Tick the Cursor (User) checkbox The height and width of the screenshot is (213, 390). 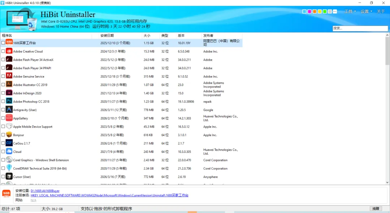pyautogui.click(x=3, y=177)
